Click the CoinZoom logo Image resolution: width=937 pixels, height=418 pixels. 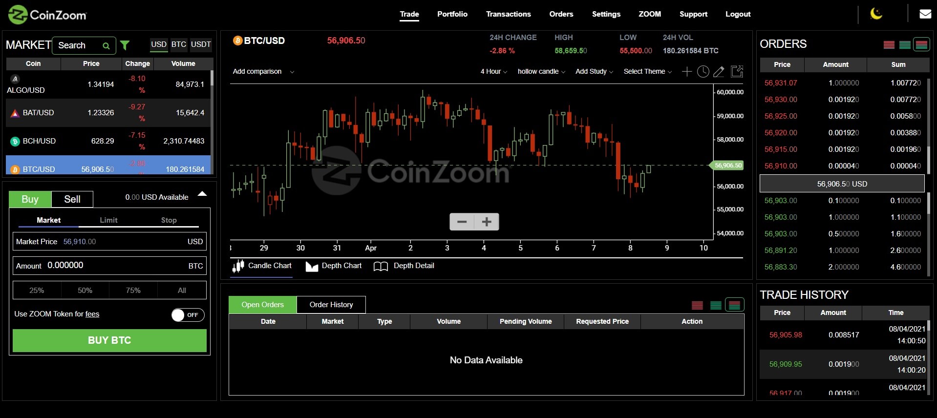point(47,15)
